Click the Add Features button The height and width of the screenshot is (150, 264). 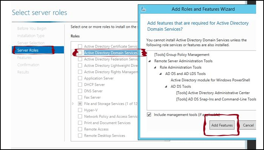222,125
